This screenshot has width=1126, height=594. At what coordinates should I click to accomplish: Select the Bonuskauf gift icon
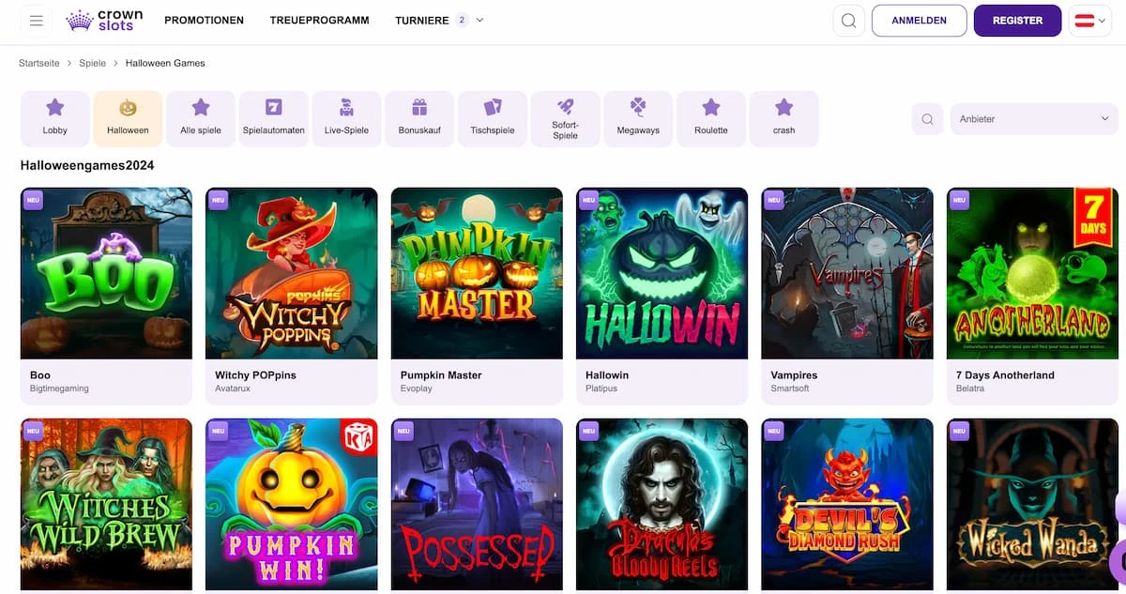point(419,107)
